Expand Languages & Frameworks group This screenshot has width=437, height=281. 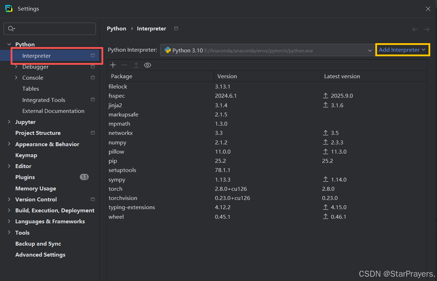click(9, 222)
